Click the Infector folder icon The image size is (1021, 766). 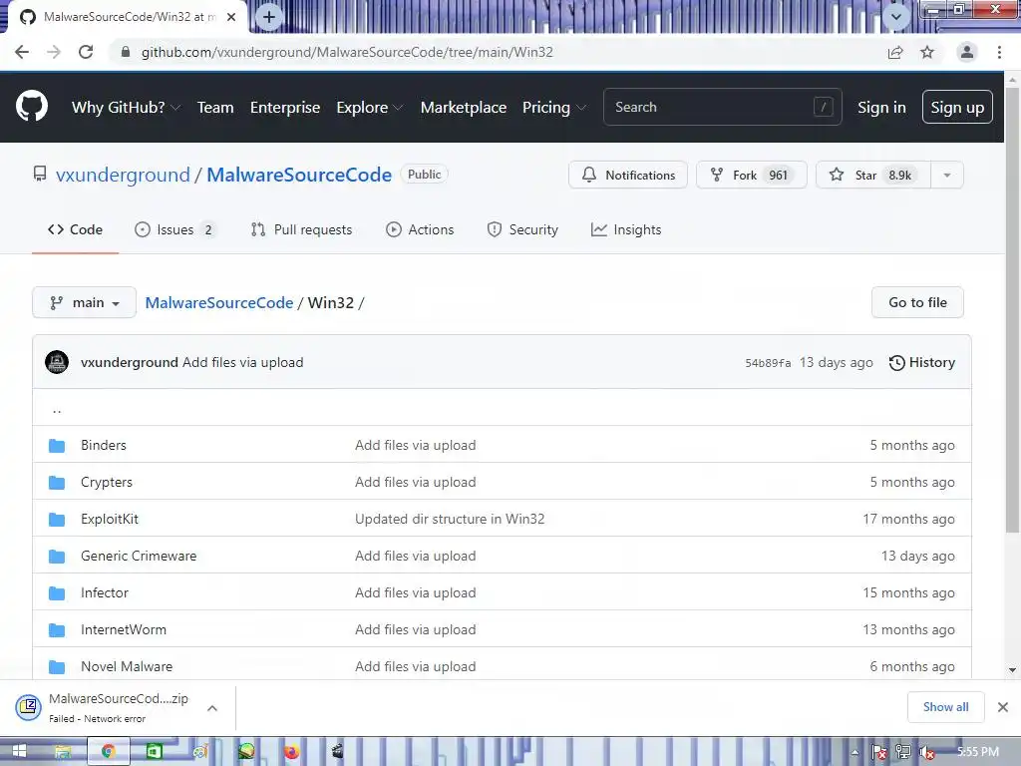[x=57, y=593]
